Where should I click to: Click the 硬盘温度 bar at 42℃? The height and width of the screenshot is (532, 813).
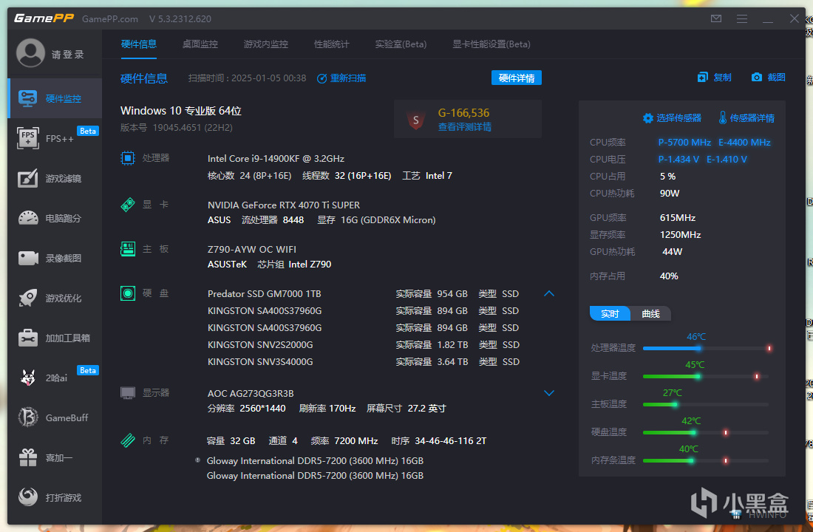coord(706,432)
